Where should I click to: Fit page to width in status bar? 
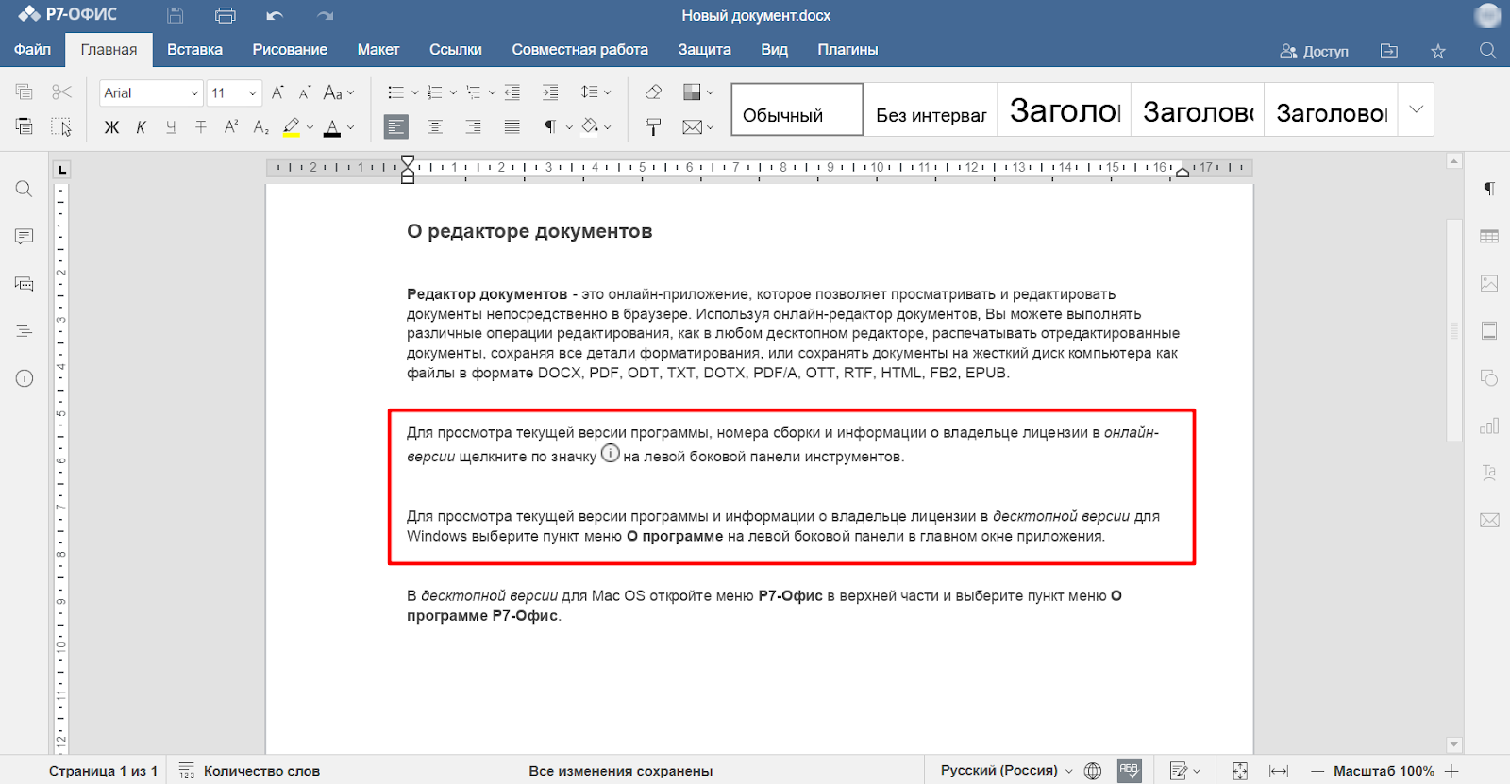(x=1279, y=771)
